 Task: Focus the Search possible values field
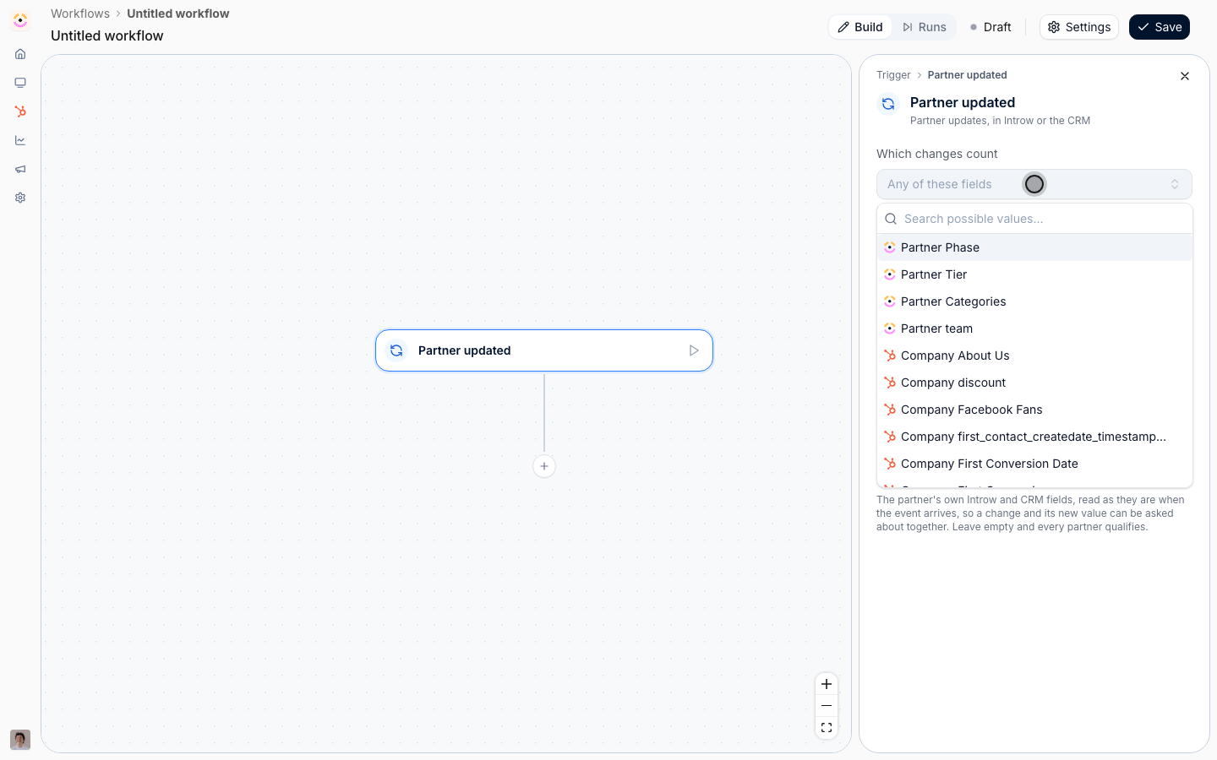coord(1034,219)
